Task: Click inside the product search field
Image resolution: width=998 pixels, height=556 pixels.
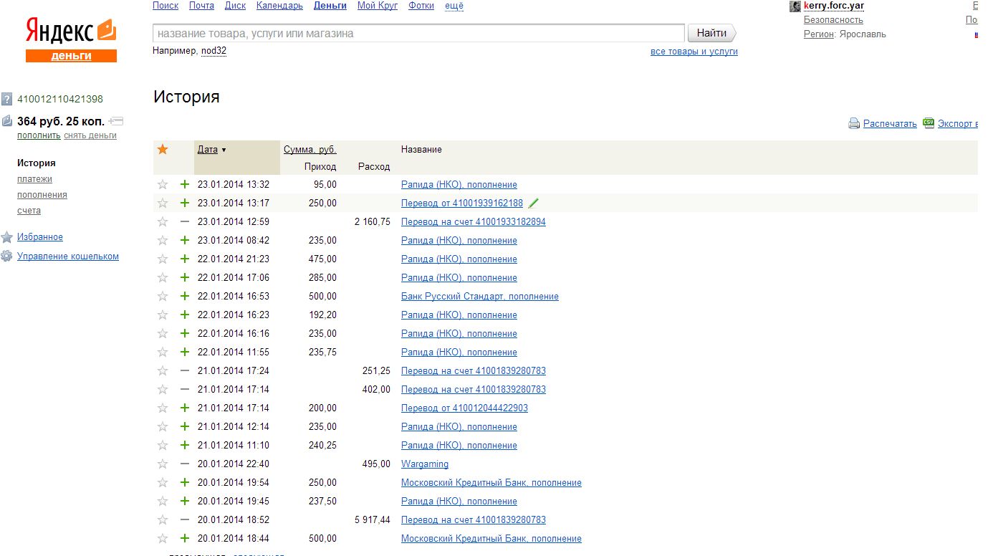Action: click(x=418, y=34)
